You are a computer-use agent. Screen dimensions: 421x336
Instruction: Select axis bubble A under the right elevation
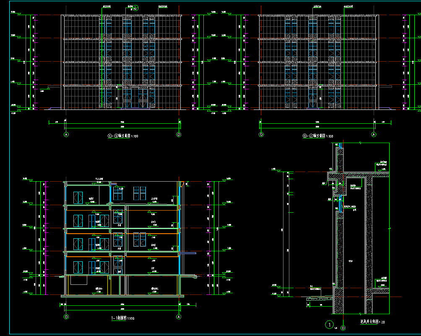click(374, 135)
